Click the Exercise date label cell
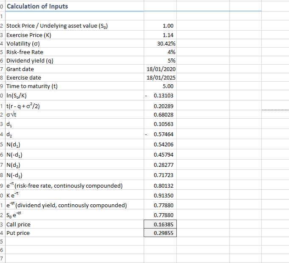This screenshot has height=263, width=289. 75,77
